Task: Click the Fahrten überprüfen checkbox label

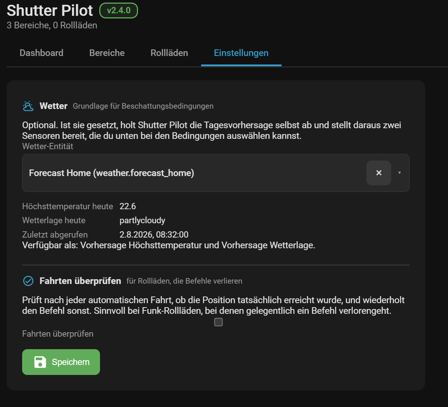Action: click(x=58, y=334)
